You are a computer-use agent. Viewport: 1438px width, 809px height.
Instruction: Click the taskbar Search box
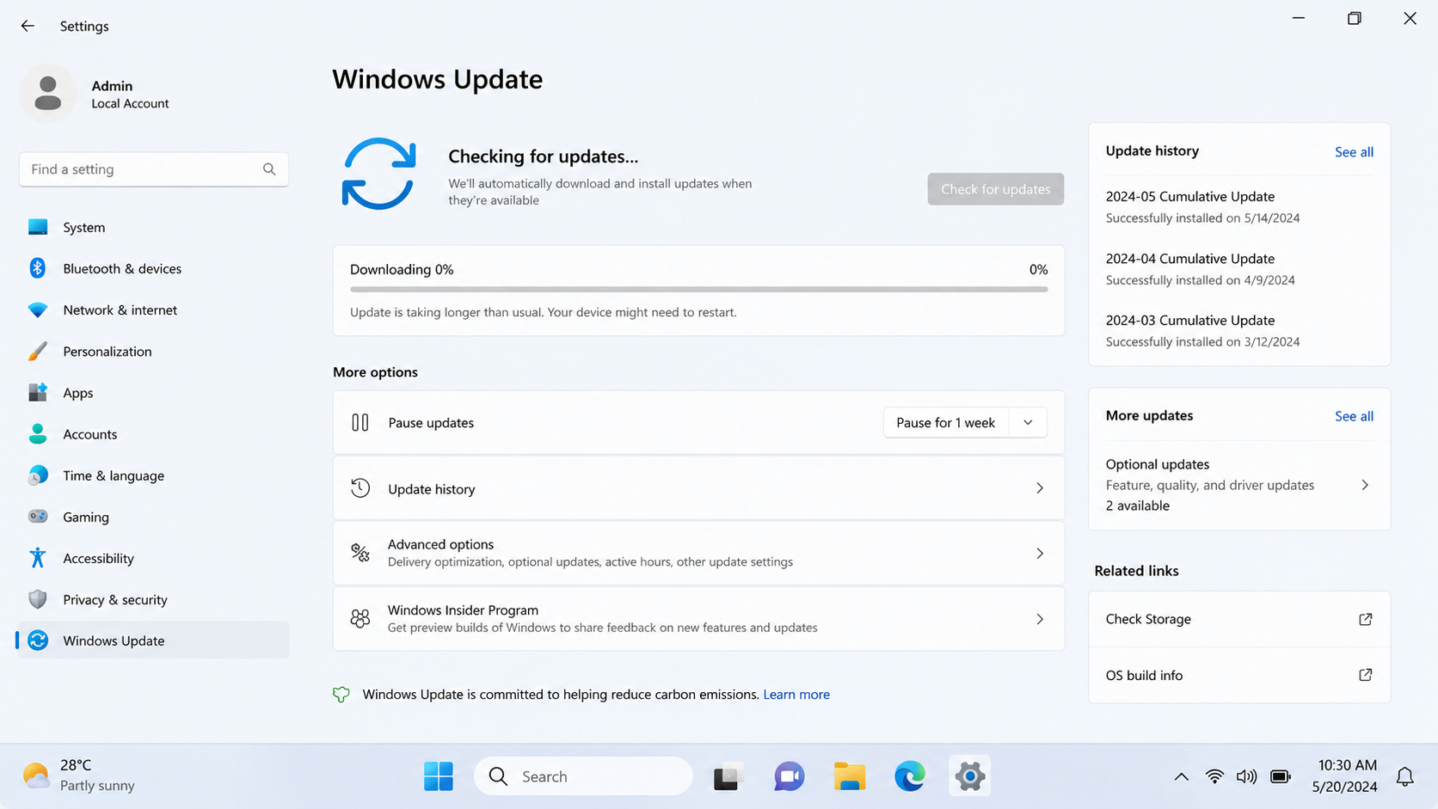pos(583,776)
